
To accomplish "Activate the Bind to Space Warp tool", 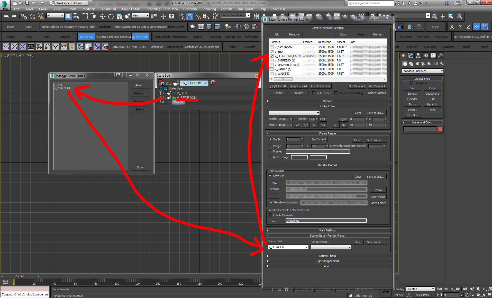I will 41,16.
